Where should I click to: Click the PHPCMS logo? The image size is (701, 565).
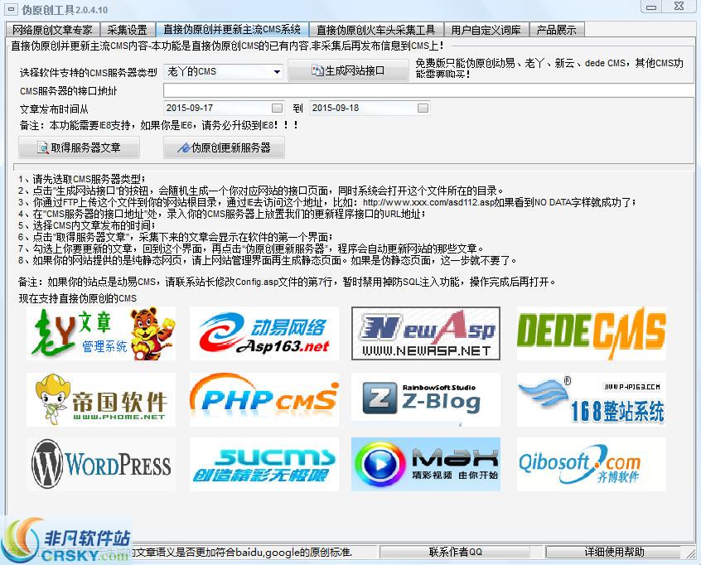click(264, 399)
